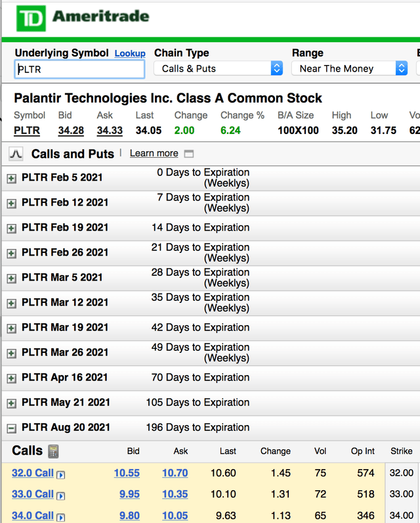Expand PLTR Feb 19 2021 chain
The width and height of the screenshot is (420, 523).
[x=11, y=229]
